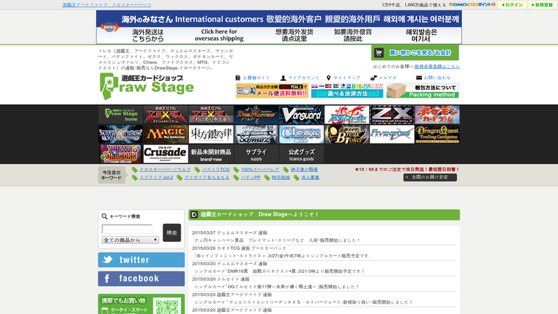
Task: Open the Magic The Gathering category tile
Action: [x=166, y=134]
